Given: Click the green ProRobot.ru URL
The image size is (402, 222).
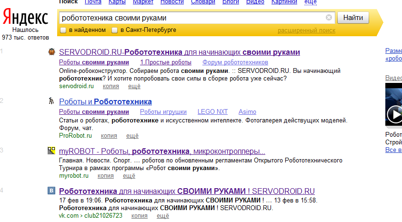Looking at the screenshot, I should point(75,136).
